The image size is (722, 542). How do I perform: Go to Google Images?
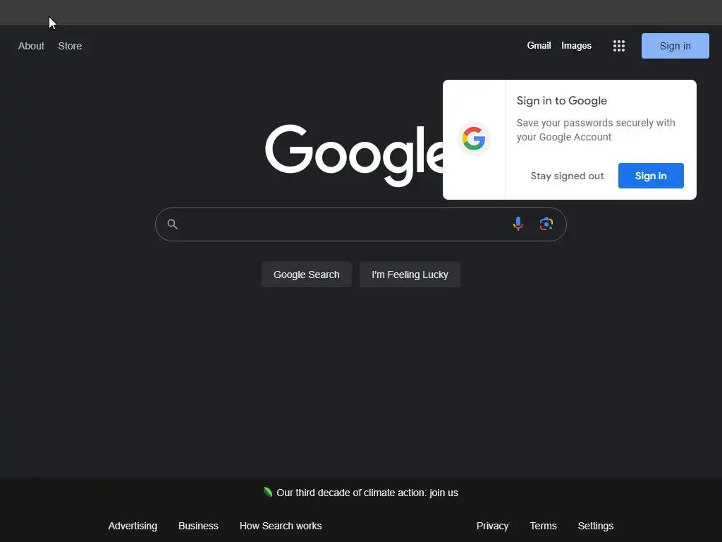(576, 46)
